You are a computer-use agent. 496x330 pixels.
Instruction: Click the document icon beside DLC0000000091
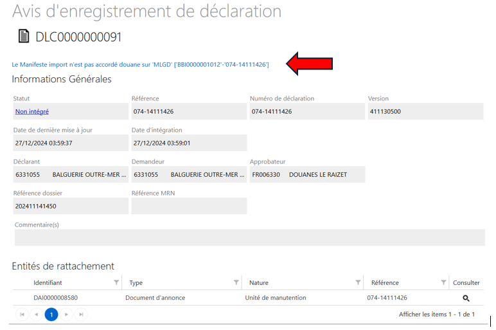pos(24,37)
